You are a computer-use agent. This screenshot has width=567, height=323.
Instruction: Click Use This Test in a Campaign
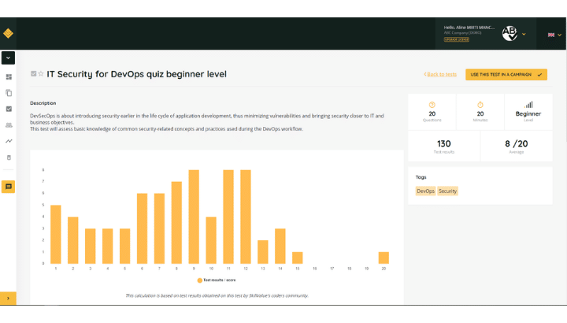[506, 74]
